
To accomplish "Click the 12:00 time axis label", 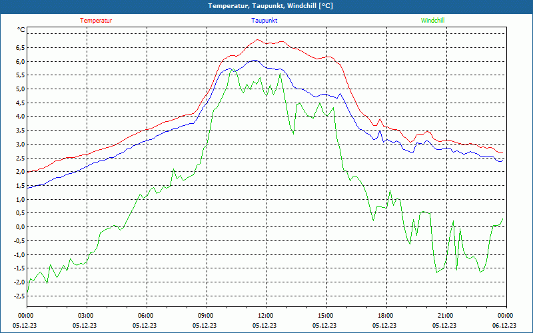I will pos(265,316).
